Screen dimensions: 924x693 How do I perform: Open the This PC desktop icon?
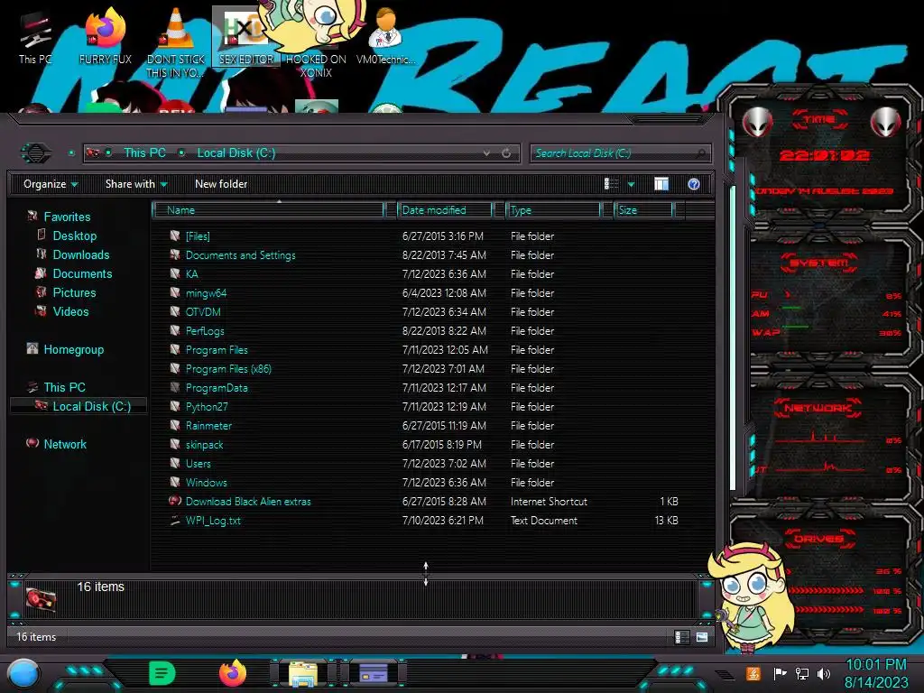(x=35, y=38)
